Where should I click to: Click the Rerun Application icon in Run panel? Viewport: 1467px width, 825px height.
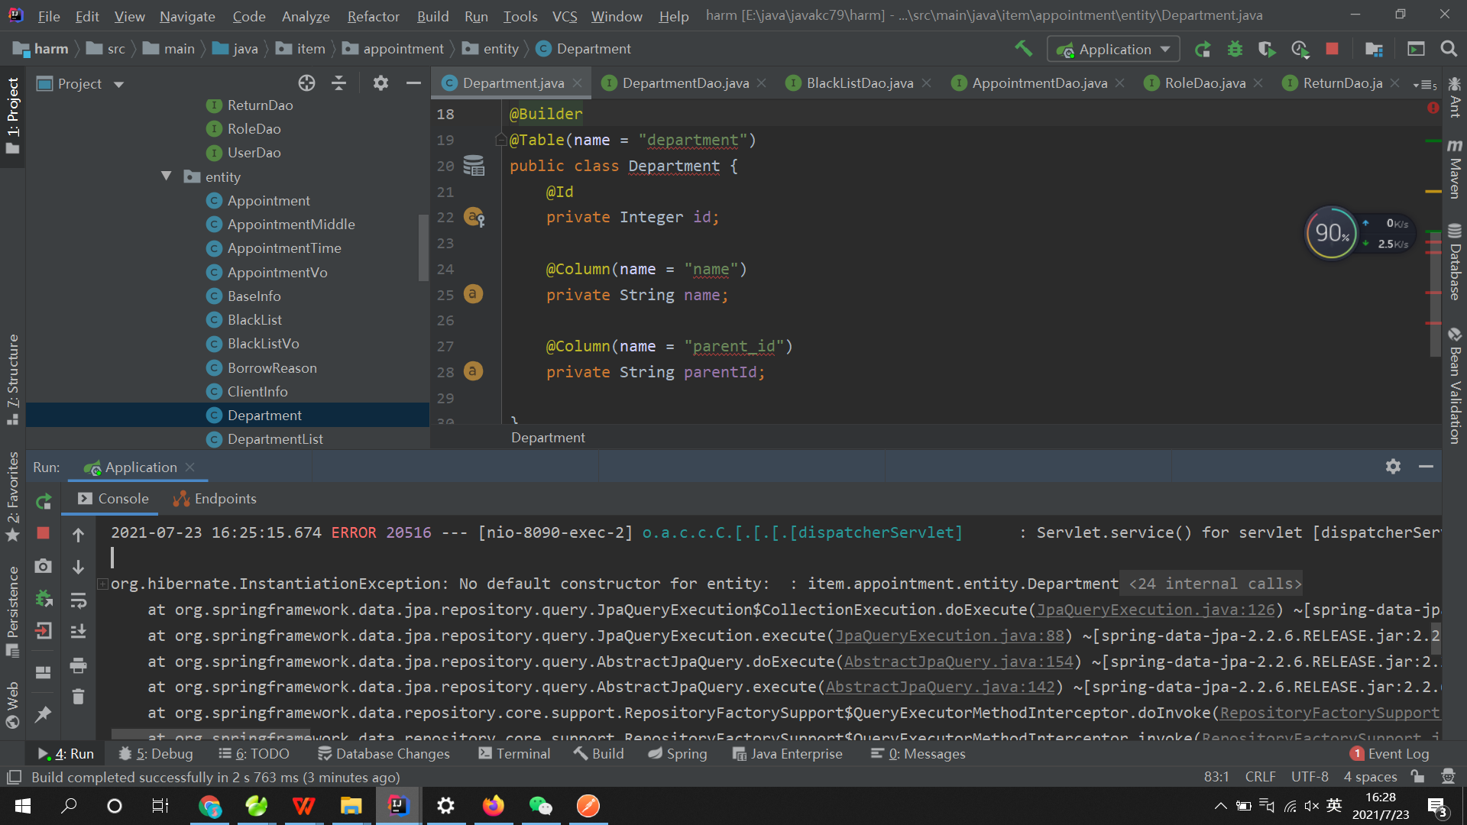(x=44, y=501)
